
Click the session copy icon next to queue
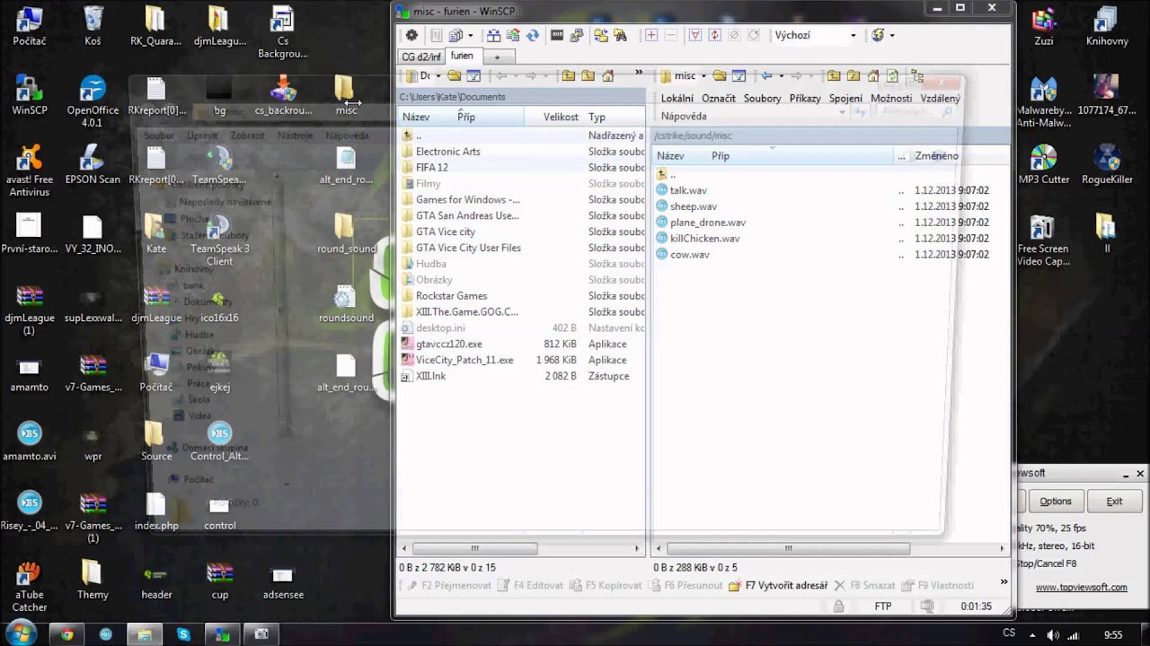[x=455, y=35]
